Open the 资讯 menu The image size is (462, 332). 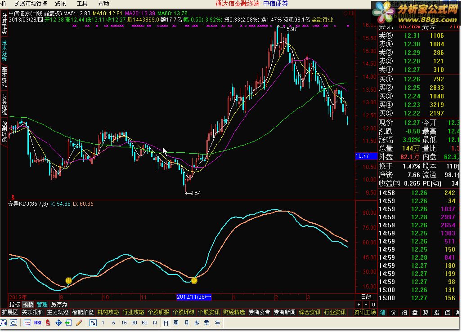(x=60, y=4)
